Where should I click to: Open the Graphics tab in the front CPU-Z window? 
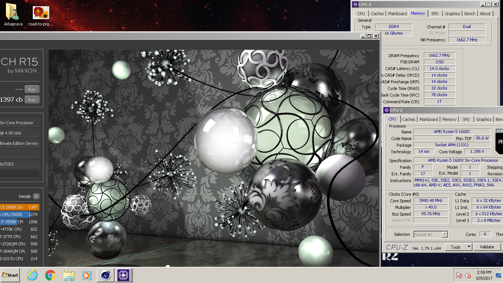tap(484, 119)
